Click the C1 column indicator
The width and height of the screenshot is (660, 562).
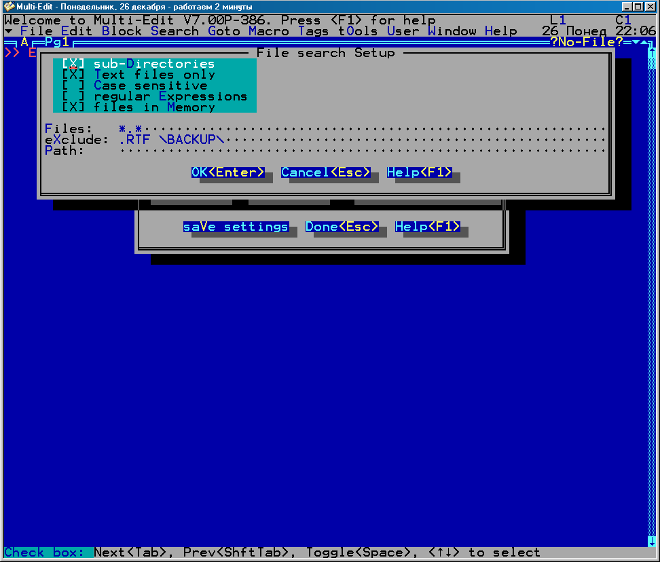tap(623, 20)
